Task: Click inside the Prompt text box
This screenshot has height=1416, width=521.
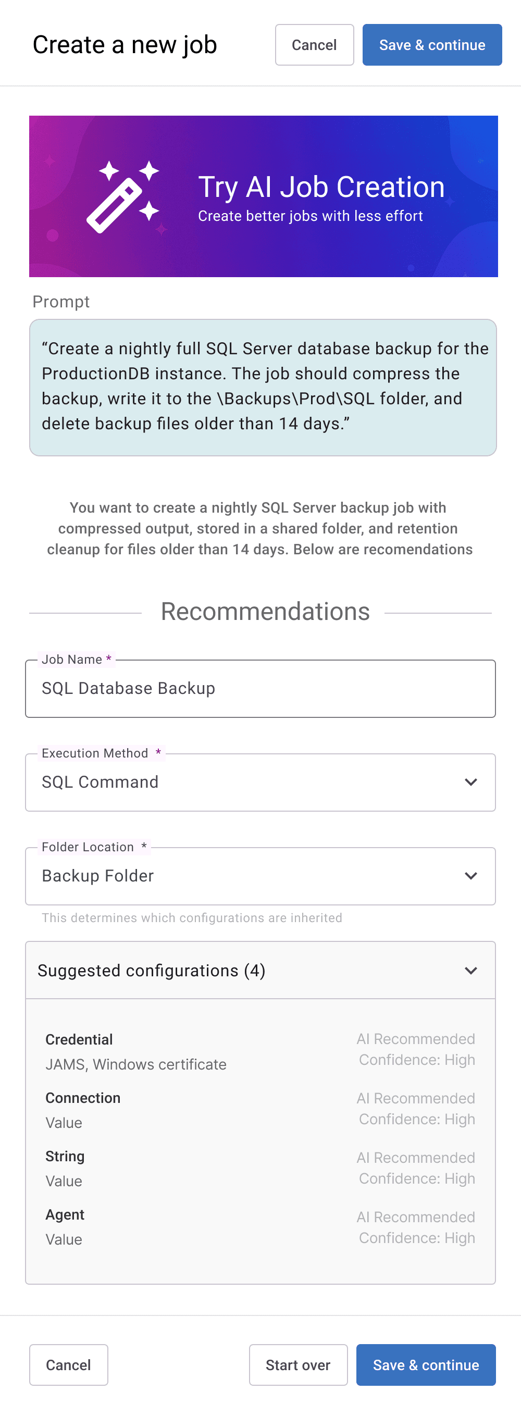Action: click(263, 387)
